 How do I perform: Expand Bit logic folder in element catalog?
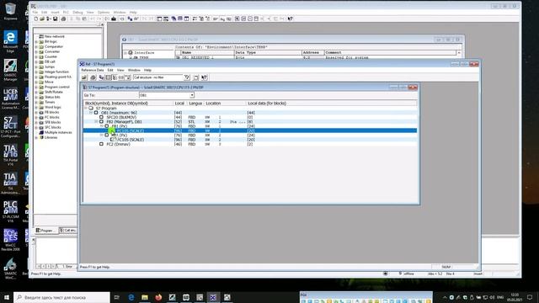click(36, 41)
